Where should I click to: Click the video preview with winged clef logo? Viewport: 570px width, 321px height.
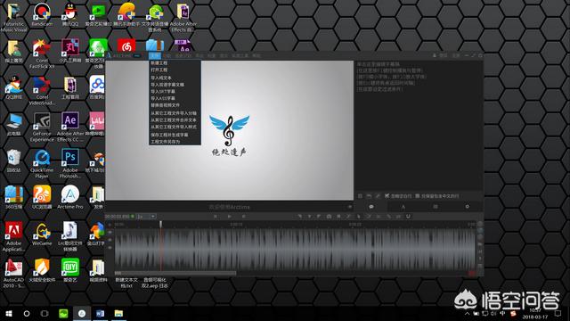(230, 130)
